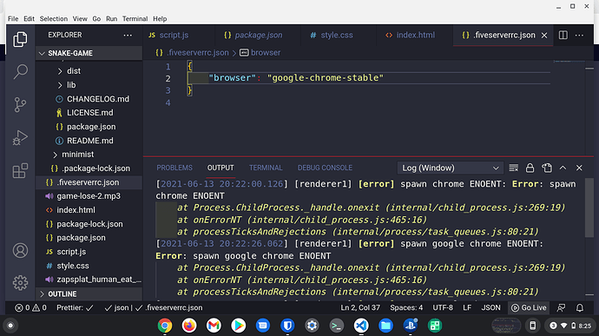
Task: Open the log output file icon
Action: (x=547, y=168)
